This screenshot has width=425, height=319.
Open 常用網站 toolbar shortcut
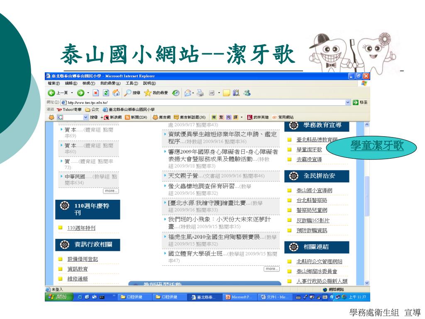[x=283, y=117]
